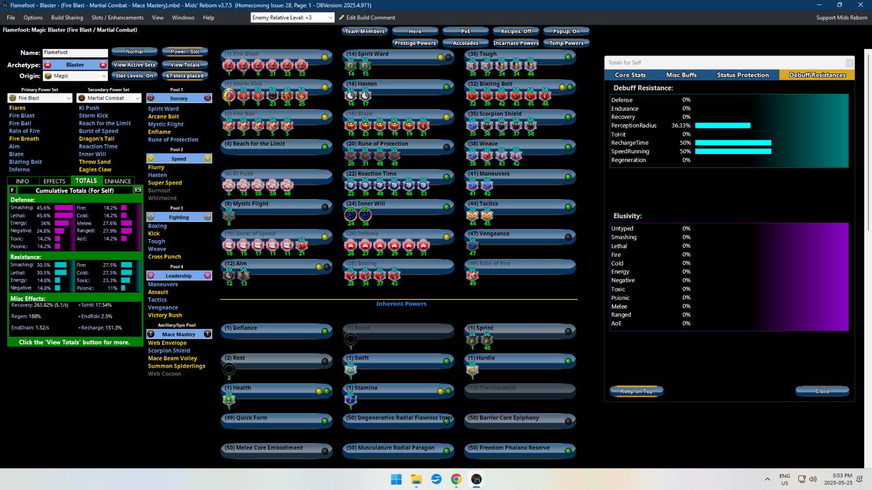Toggle the Hasten power activation indicator

click(446, 87)
